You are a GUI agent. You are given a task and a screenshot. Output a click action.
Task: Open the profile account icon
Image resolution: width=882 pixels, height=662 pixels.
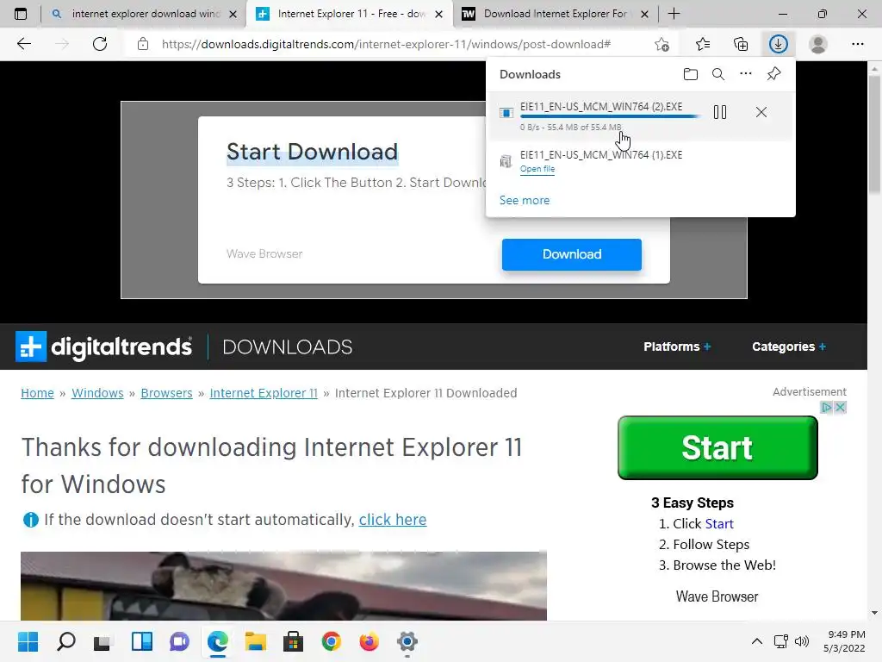tap(818, 44)
